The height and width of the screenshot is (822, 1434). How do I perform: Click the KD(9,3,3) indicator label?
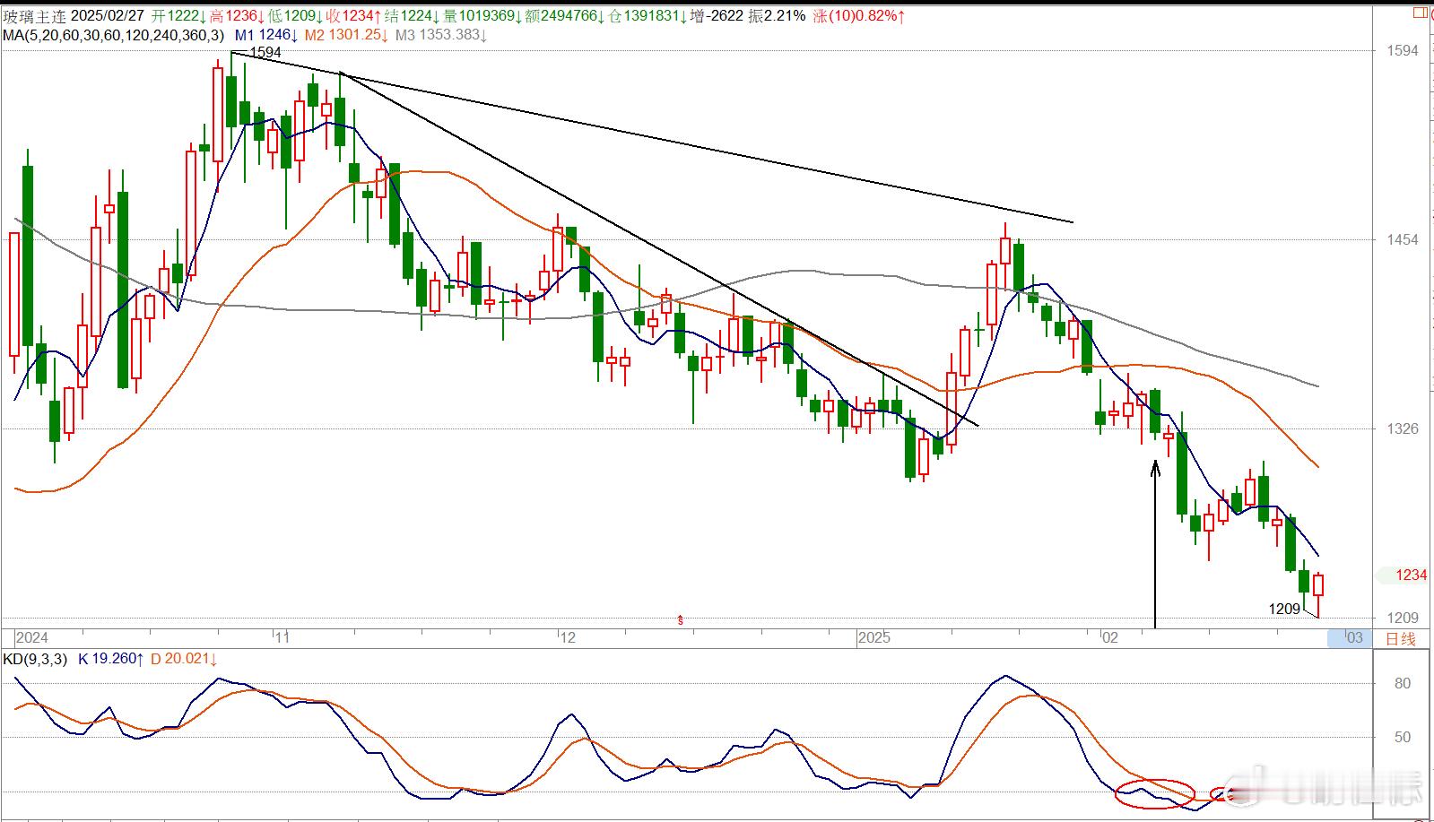pos(36,659)
